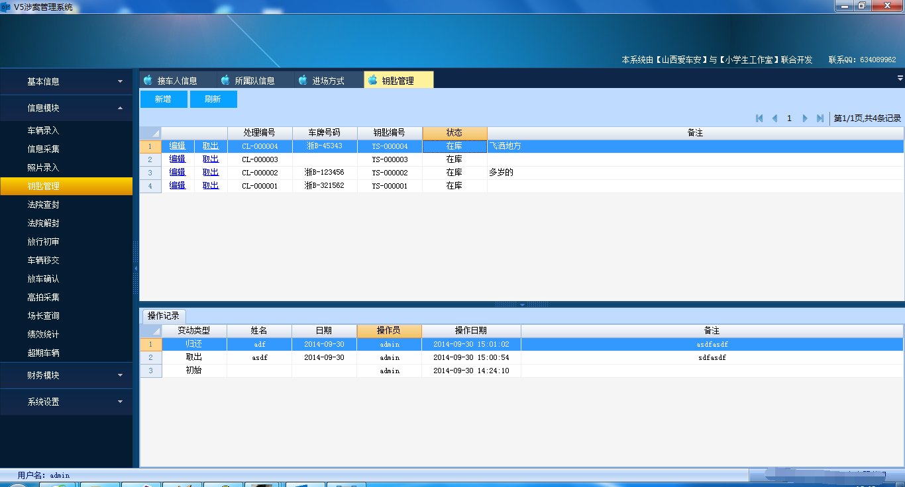The height and width of the screenshot is (487, 905).
Task: Select 钥匙管理 in the sidebar
Action: click(x=66, y=186)
